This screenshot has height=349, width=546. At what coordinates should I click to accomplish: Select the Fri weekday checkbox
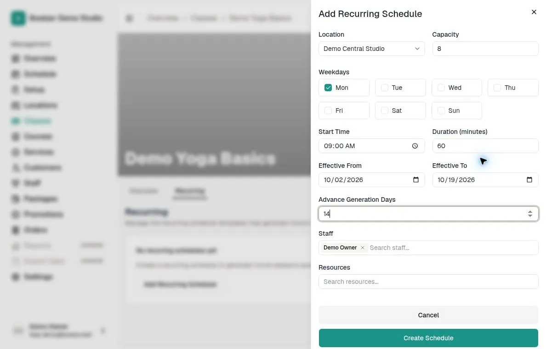328,111
